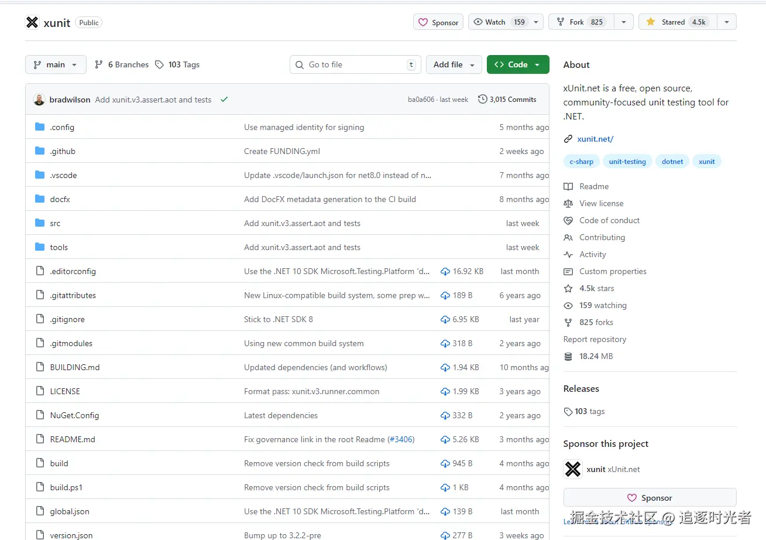Open Activity in About sidebar

point(585,254)
